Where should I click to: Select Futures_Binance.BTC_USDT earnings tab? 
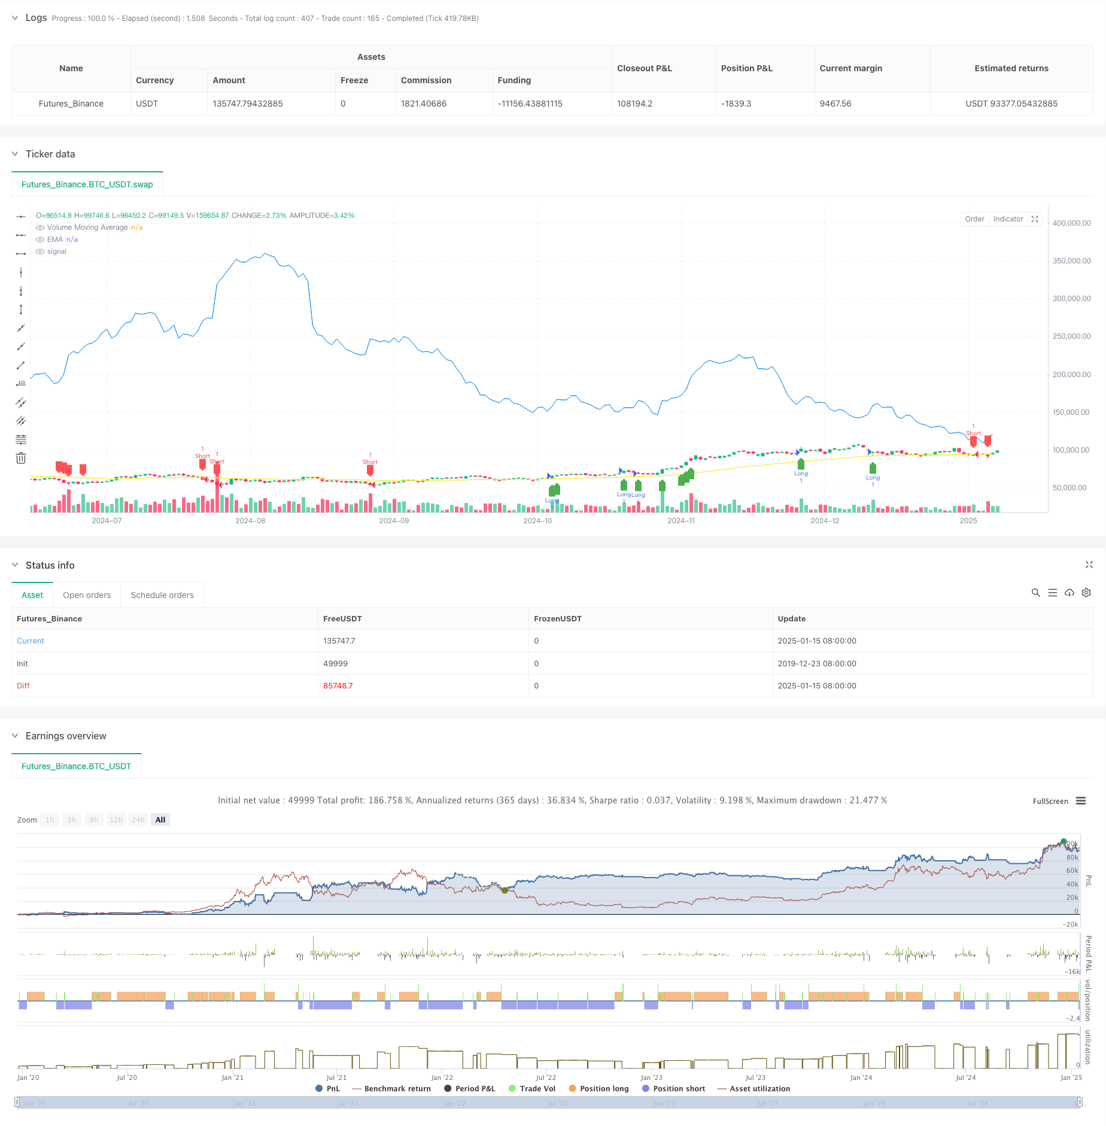[x=77, y=766]
